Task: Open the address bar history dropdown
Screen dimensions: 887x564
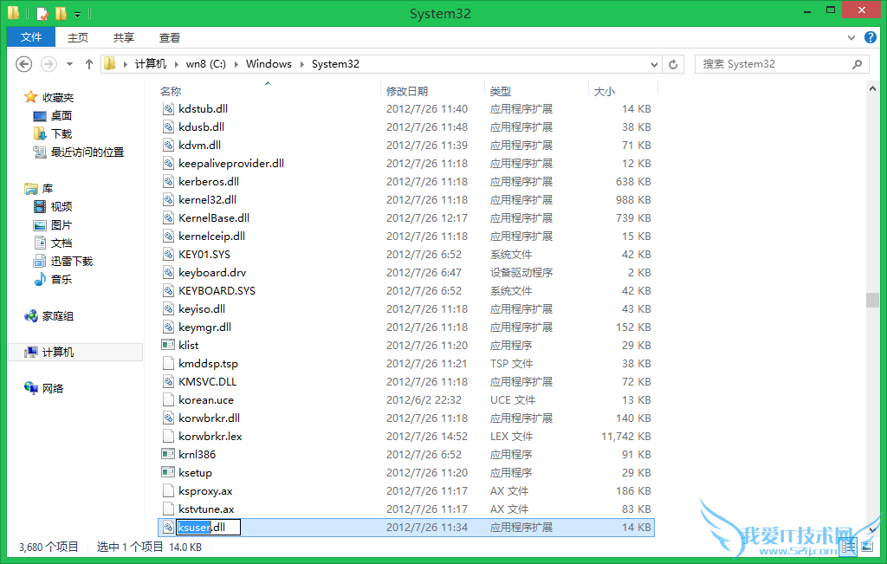Action: coord(654,64)
